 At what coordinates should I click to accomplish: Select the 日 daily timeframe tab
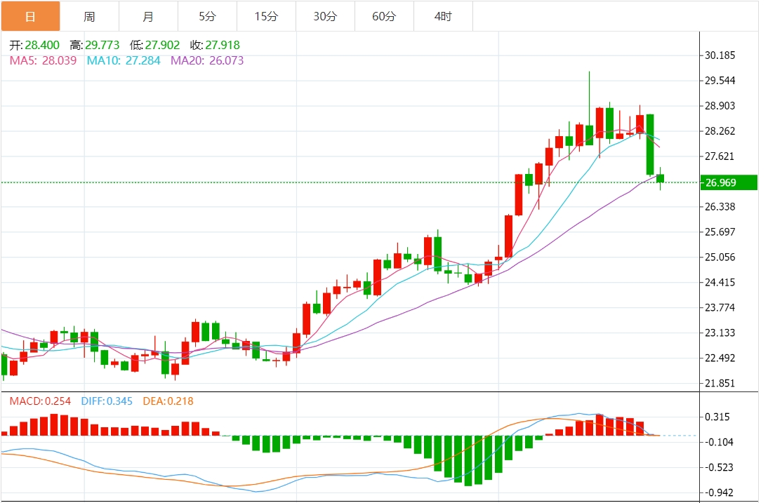30,16
